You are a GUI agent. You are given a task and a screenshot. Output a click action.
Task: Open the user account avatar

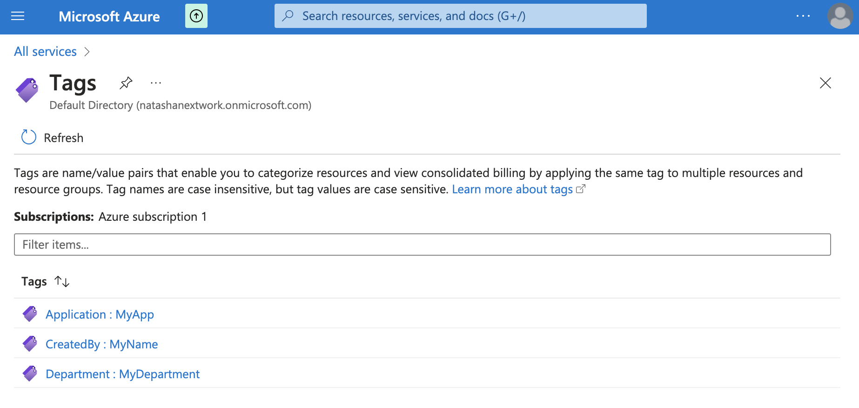[x=839, y=16]
